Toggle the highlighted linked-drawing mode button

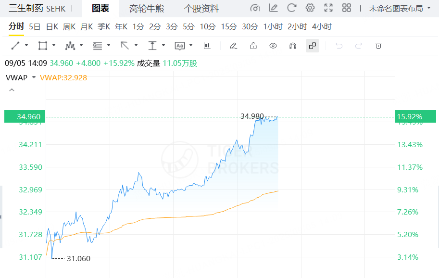(x=312, y=46)
